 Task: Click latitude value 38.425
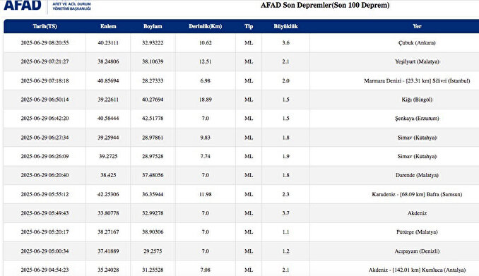click(x=108, y=175)
